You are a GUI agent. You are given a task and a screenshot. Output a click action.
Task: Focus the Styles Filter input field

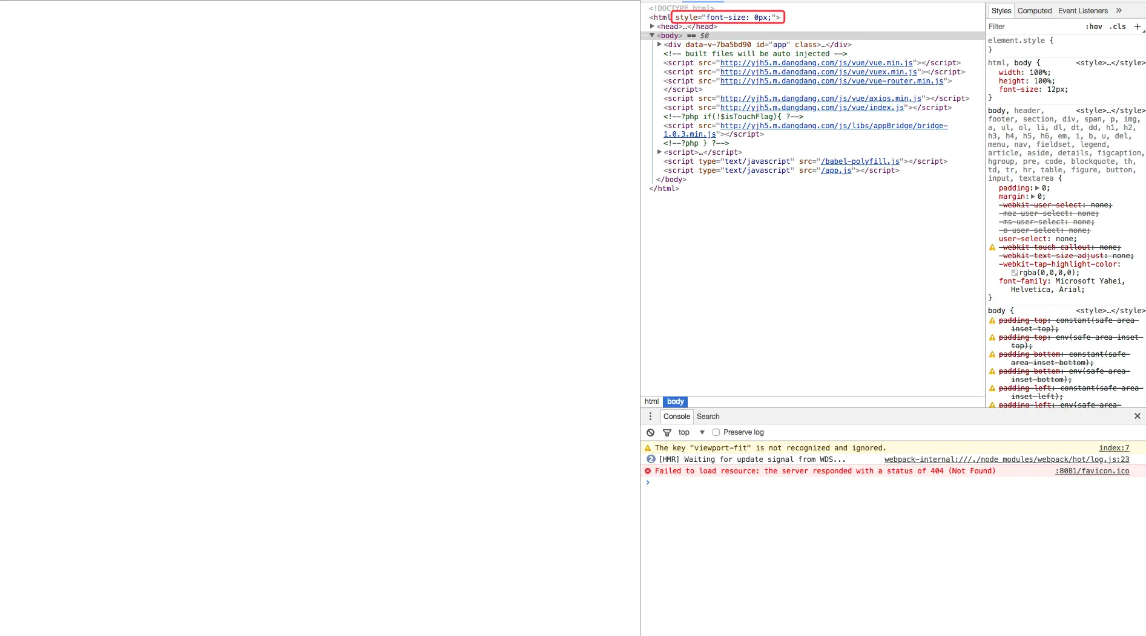pos(1034,27)
